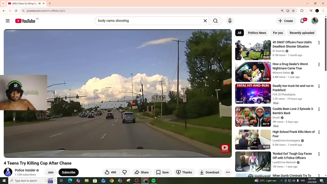The height and width of the screenshot is (184, 327).
Task: Save the video to a playlist
Action: 162,172
